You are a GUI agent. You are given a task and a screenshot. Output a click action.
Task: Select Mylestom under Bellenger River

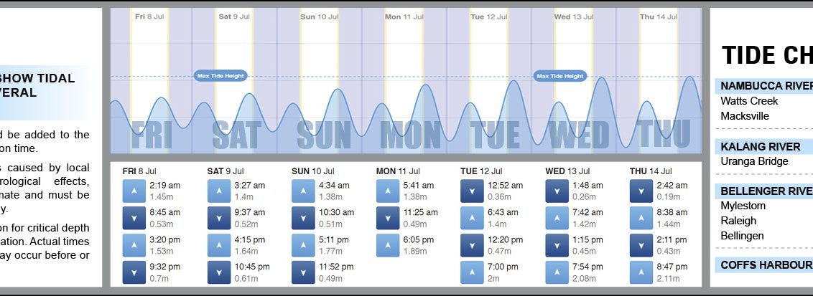743,206
